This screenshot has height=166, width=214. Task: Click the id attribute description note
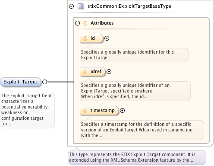tap(134, 55)
